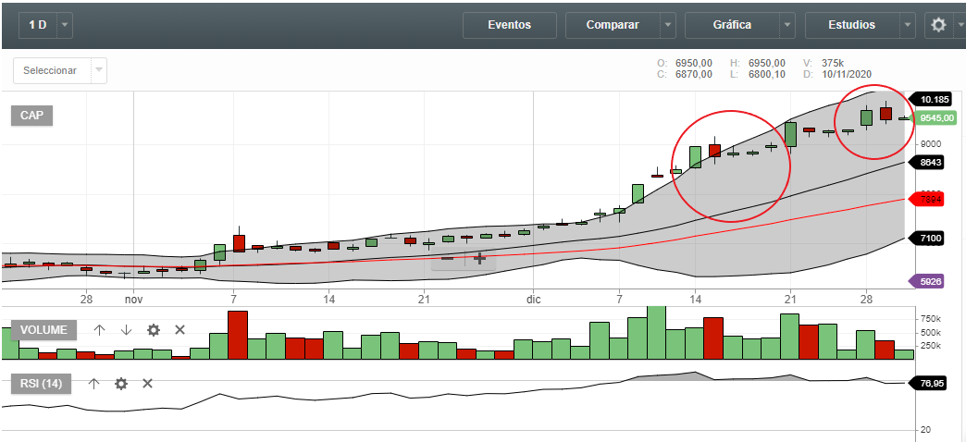This screenshot has width=966, height=442.
Task: Open VOLUME study settings gear
Action: pyautogui.click(x=154, y=330)
